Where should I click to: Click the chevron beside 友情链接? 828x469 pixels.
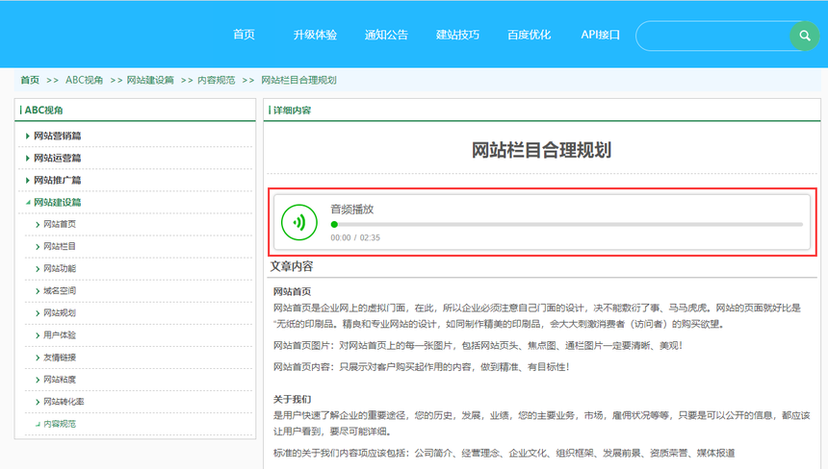(x=38, y=358)
